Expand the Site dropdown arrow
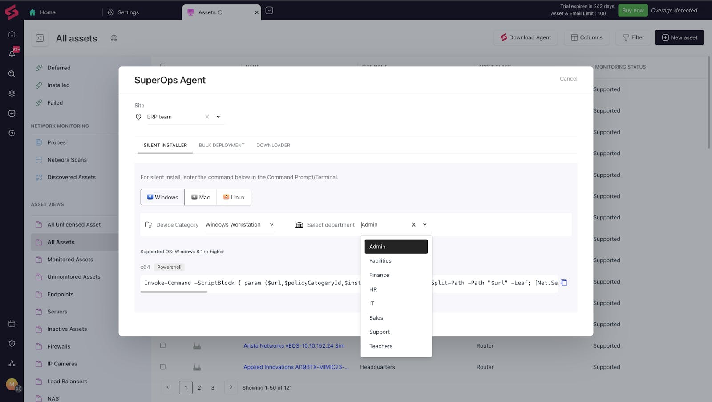The width and height of the screenshot is (712, 402). click(x=218, y=117)
